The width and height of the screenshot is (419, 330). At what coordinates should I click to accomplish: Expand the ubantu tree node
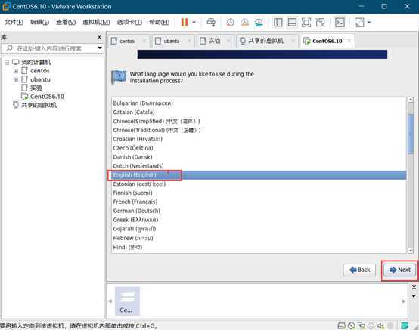[x=16, y=79]
